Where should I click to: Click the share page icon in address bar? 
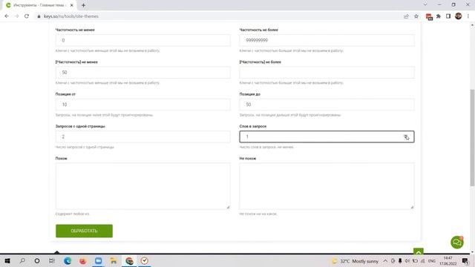[406, 16]
